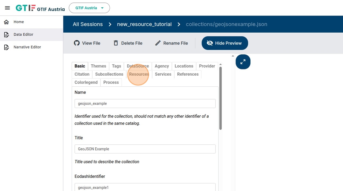Click the Rename File button label
343x191 pixels.
(x=176, y=43)
